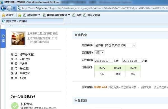168x109 pixels.
Task: Click the hotel name 上海东航之星虹门假日酒店
Action: pos(43,34)
